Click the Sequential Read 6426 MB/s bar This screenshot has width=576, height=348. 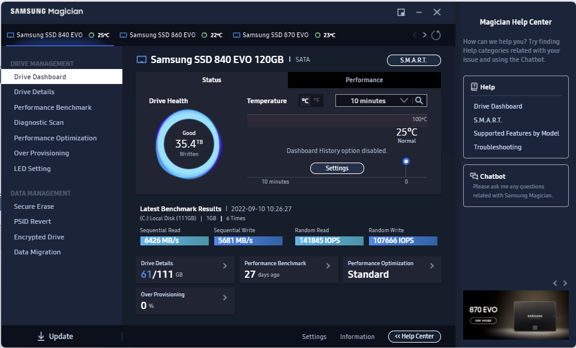click(x=175, y=241)
